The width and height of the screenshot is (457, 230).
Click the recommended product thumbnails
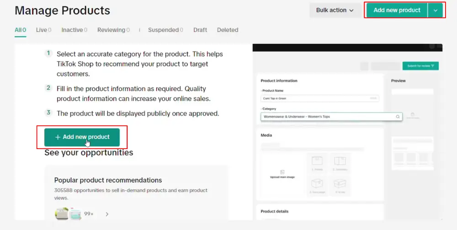[68, 214]
